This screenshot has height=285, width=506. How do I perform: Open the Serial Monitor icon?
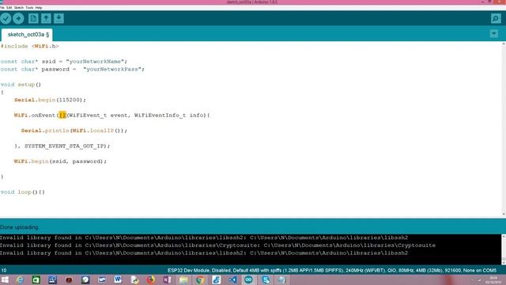(x=496, y=18)
